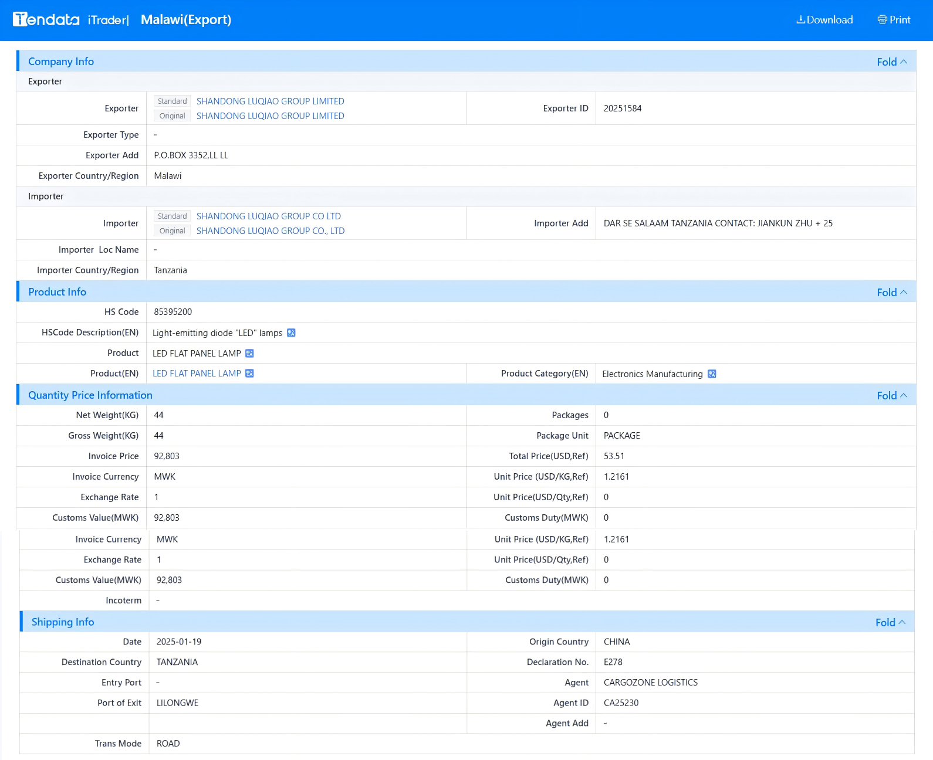Select importer country Tanzania value
This screenshot has width=933, height=760.
[171, 270]
